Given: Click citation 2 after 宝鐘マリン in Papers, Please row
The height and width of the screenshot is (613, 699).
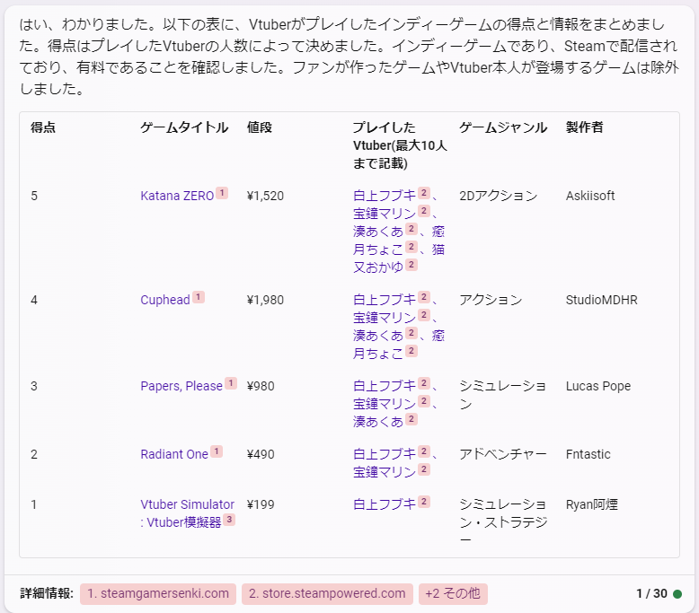Looking at the screenshot, I should click(424, 401).
